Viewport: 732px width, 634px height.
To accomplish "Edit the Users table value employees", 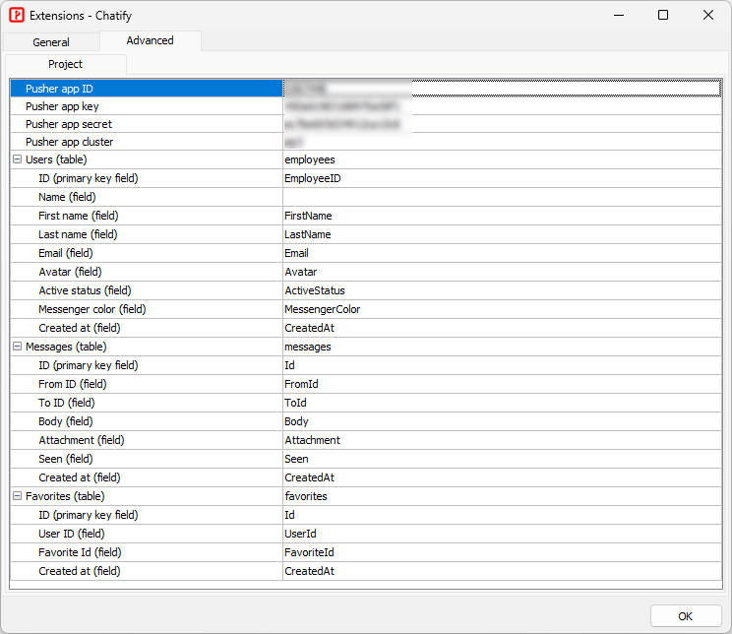I will click(503, 159).
